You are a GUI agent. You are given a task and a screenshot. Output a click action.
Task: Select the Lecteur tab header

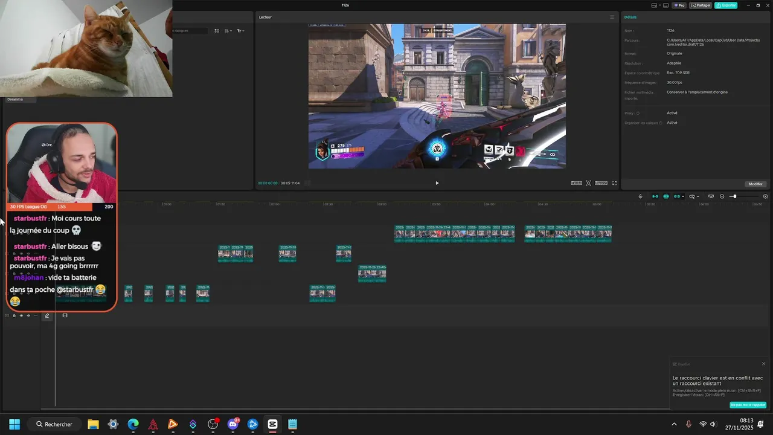click(265, 17)
